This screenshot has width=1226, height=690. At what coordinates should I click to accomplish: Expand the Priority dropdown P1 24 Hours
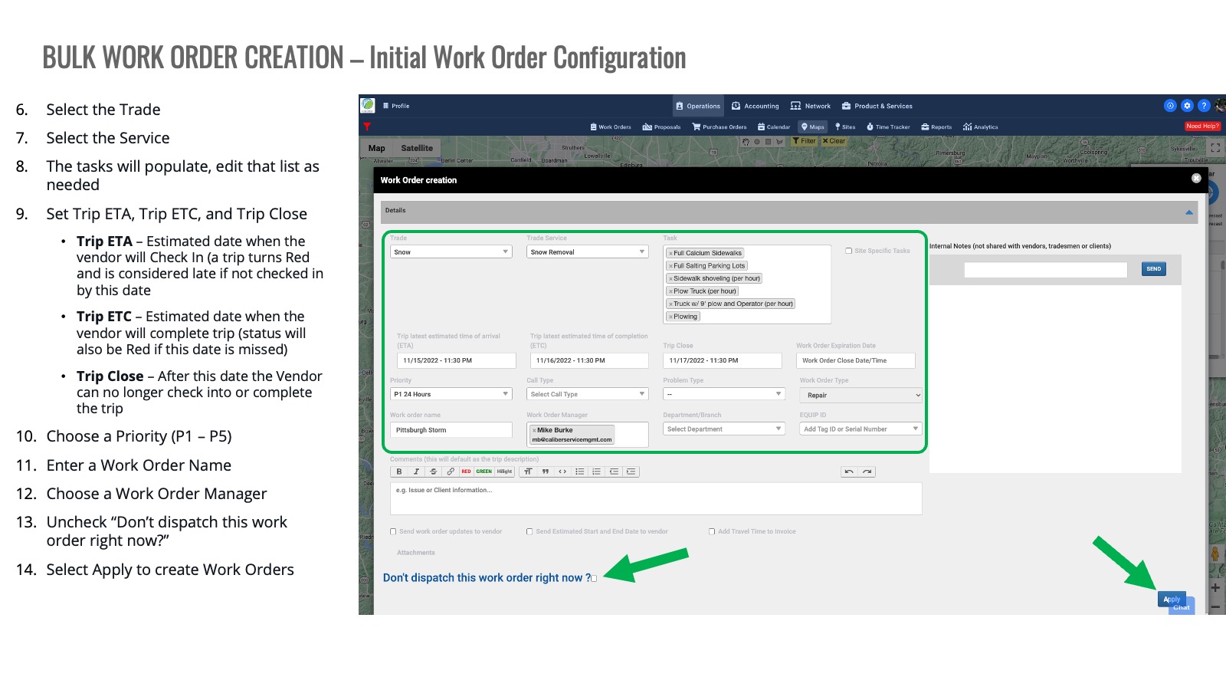451,394
